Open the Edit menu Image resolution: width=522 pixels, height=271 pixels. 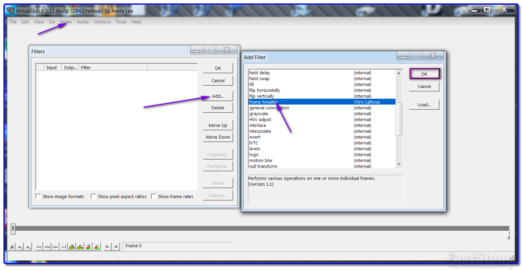pyautogui.click(x=25, y=22)
